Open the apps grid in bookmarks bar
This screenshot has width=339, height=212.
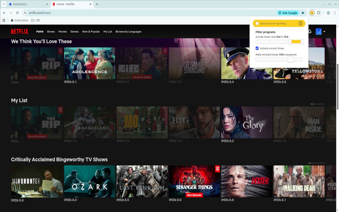click(4, 20)
